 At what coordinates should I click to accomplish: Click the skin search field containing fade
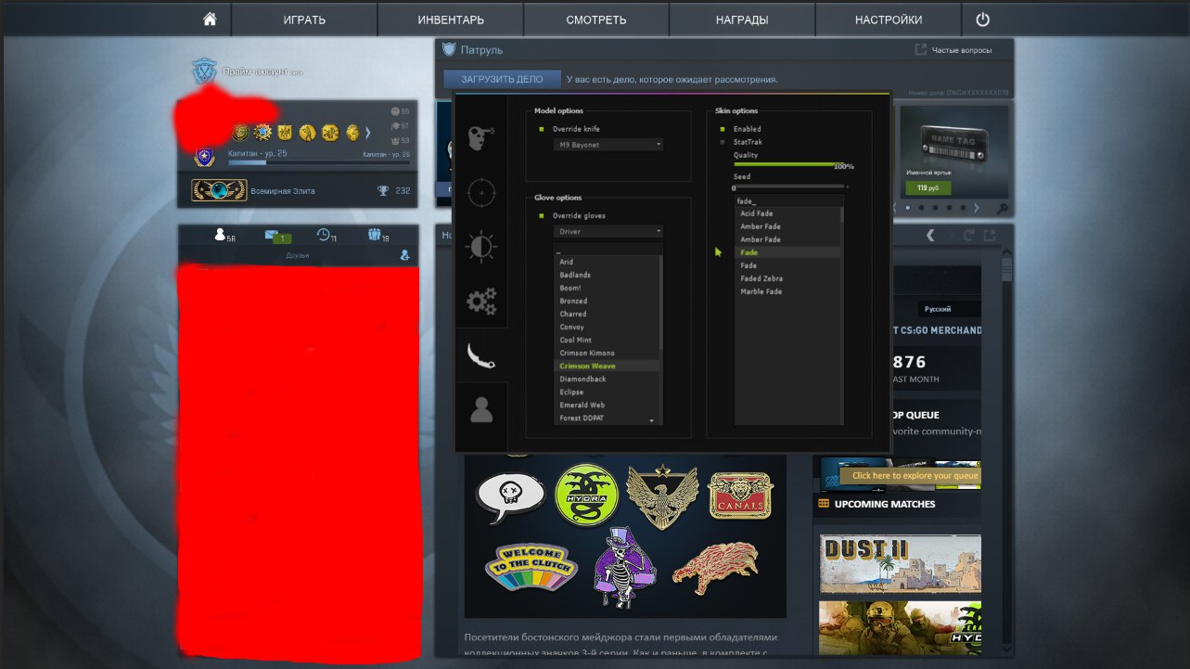pyautogui.click(x=788, y=200)
